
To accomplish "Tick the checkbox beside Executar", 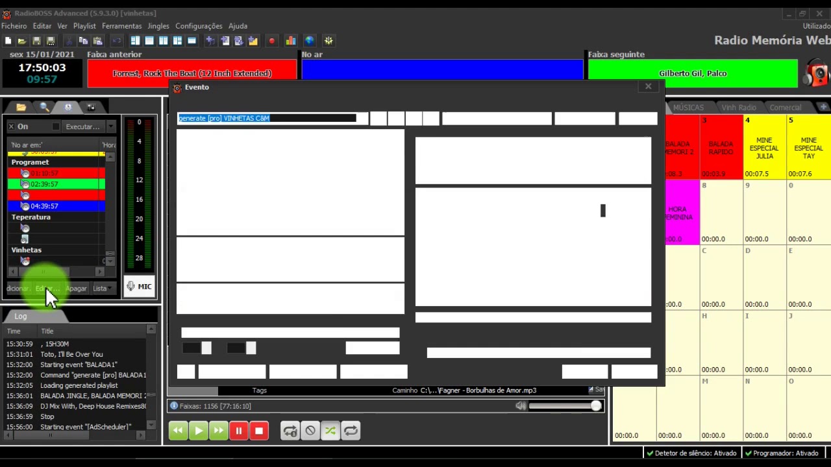I will [56, 126].
